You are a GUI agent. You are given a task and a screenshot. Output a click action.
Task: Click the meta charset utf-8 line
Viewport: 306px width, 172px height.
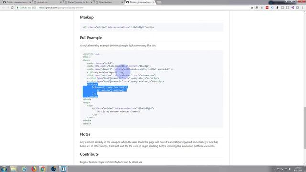[x=100, y=63]
